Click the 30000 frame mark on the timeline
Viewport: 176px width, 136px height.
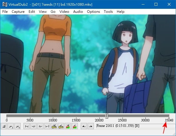click(145, 120)
